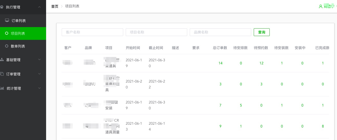This screenshot has height=140, width=337.
Task: Click the circle icon beside 项目列表
Action: (x=7, y=33)
